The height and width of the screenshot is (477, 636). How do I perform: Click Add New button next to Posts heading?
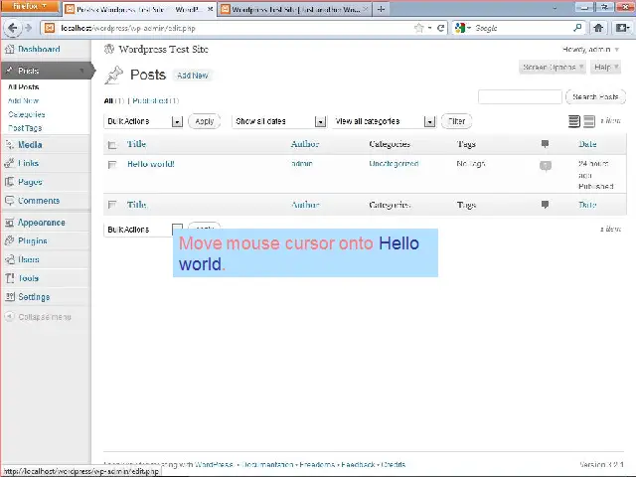pyautogui.click(x=192, y=76)
